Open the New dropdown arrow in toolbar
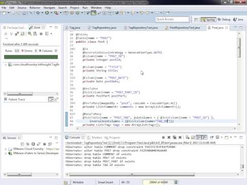247x185 pixels. (8, 13)
